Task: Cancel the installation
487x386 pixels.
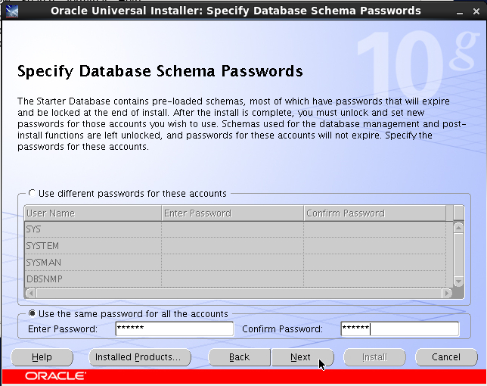Action: click(x=446, y=357)
